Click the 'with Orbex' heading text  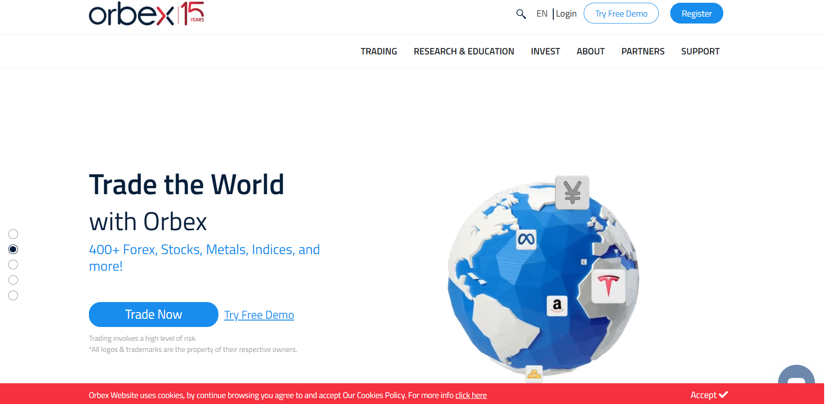tap(148, 222)
